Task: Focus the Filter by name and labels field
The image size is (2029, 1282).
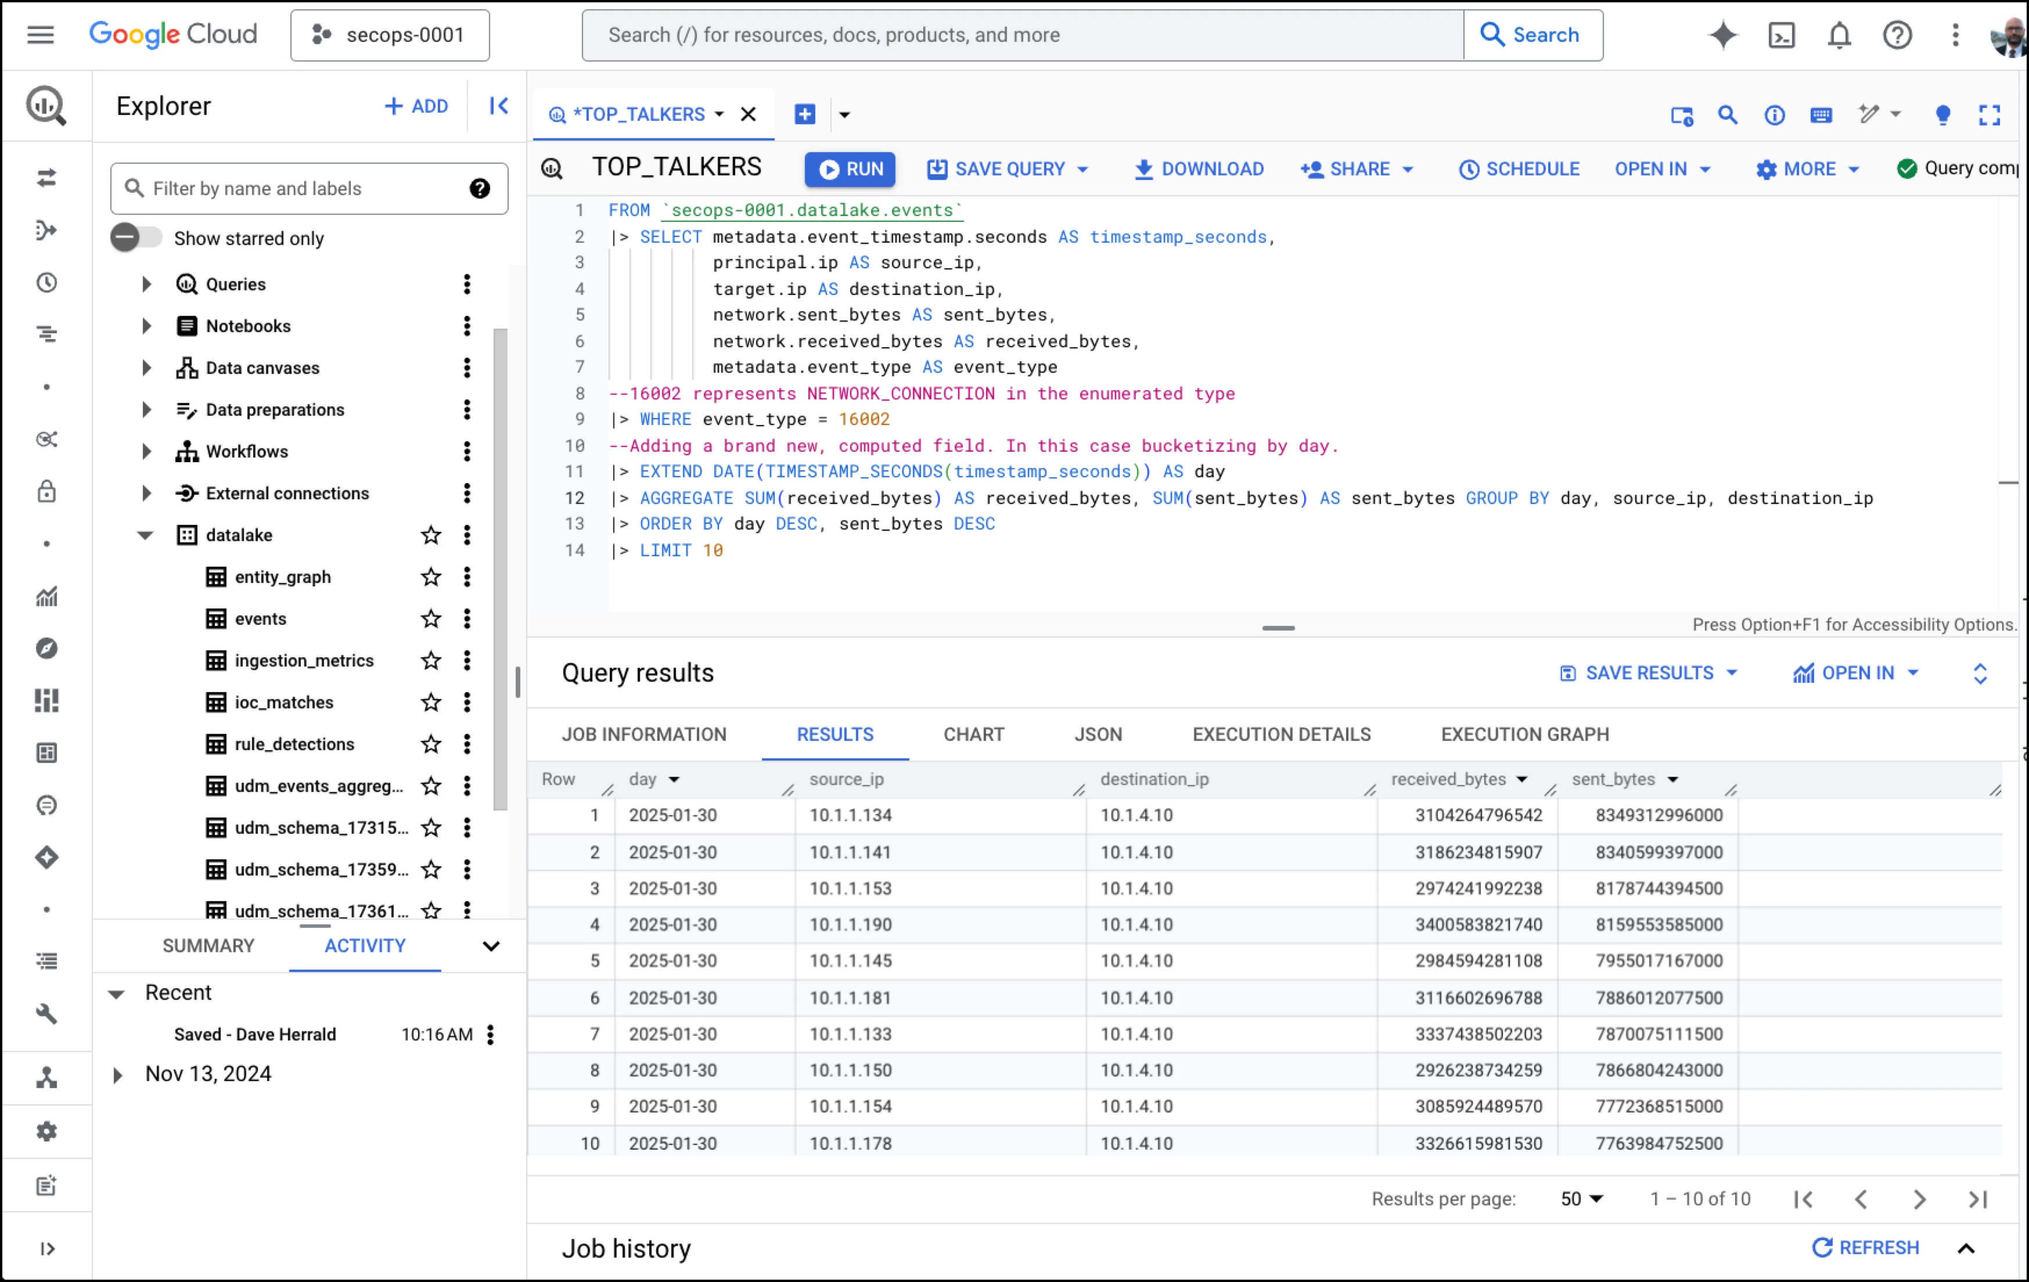Action: [308, 188]
